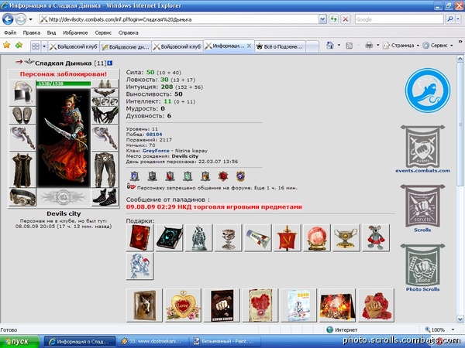Switch to Бойцовские дн... tab

(x=126, y=46)
